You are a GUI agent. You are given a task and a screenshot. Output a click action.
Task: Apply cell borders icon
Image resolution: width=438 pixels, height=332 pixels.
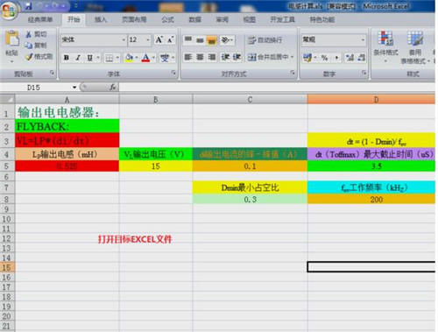(x=109, y=58)
